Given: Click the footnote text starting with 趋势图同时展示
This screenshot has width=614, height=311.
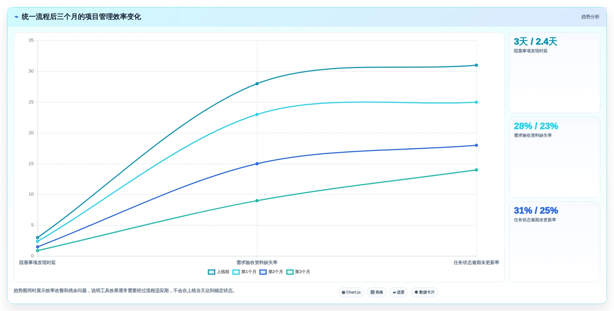Looking at the screenshot, I should (124, 291).
